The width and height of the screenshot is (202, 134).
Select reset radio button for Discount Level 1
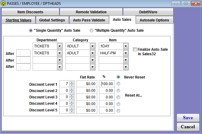118,84
